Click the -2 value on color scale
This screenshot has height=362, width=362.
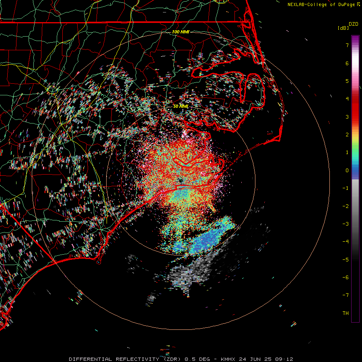(x=346, y=206)
